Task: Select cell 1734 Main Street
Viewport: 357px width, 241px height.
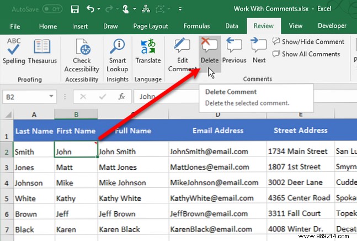Action: click(x=300, y=149)
